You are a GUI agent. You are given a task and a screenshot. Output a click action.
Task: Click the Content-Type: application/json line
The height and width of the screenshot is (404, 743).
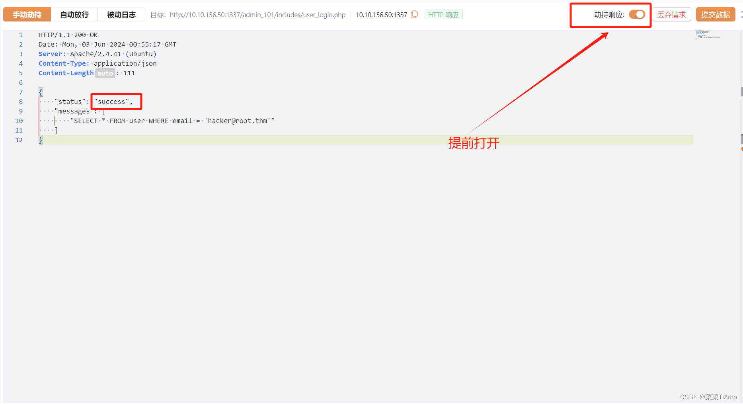pos(98,64)
